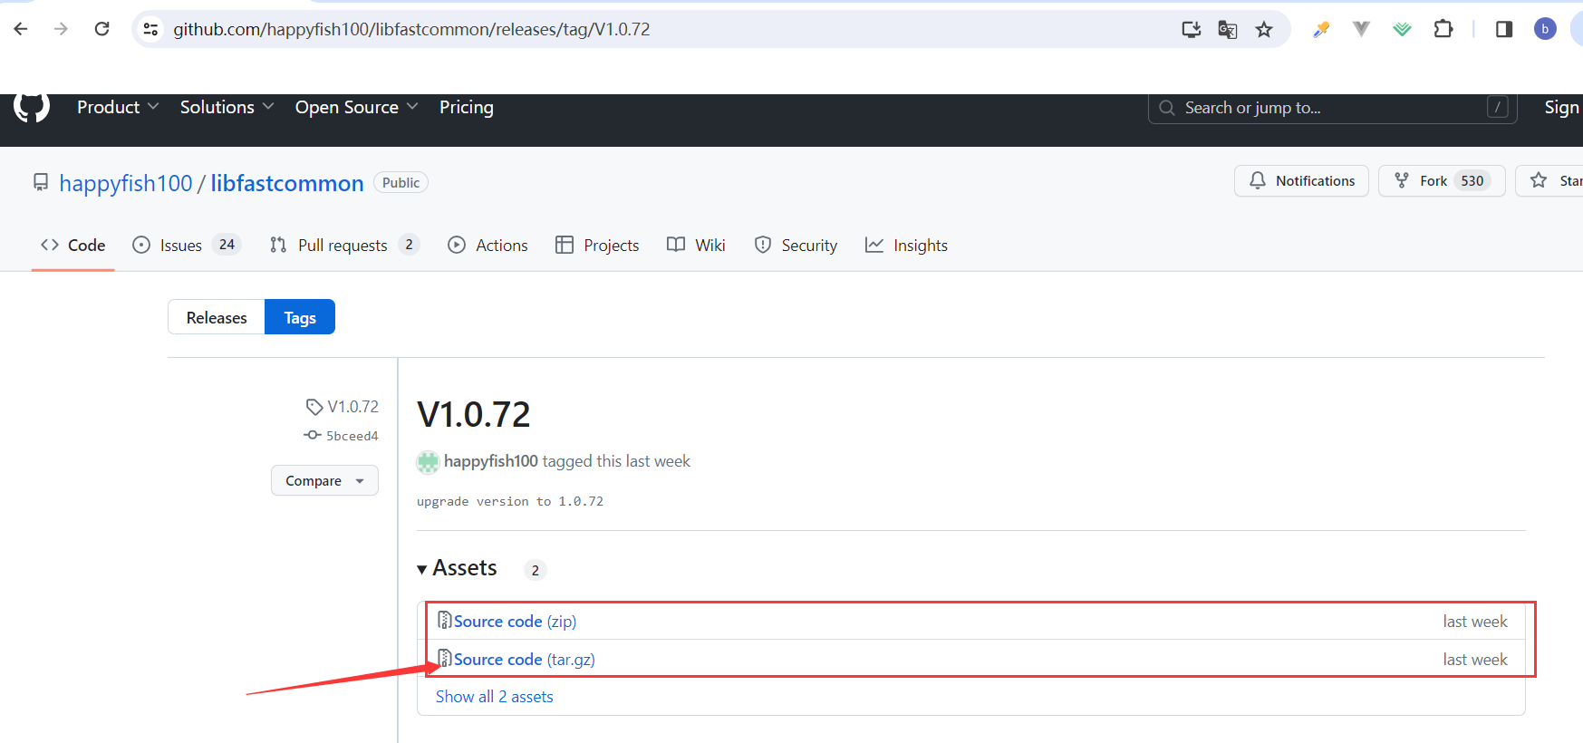Open the Security tab
Screen dimensions: 1583x743
[796, 245]
